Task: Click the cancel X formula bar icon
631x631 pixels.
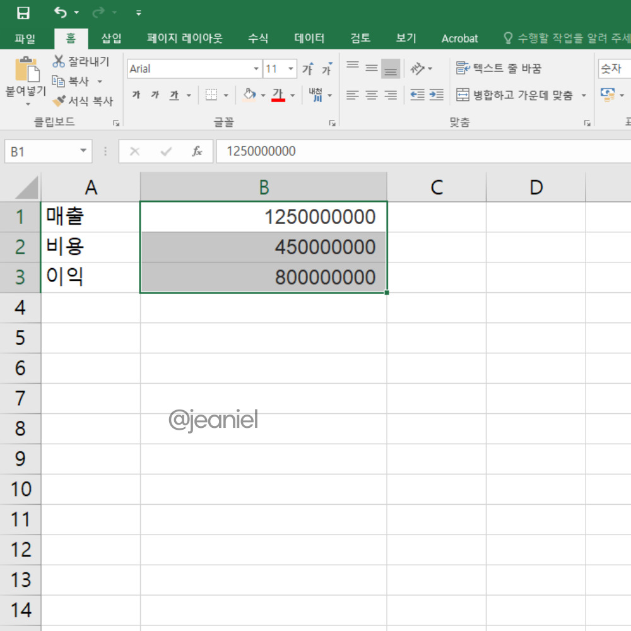Action: 135,151
